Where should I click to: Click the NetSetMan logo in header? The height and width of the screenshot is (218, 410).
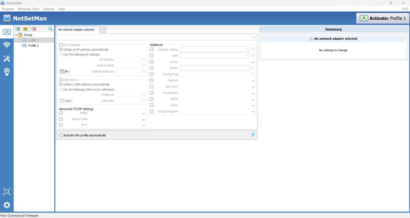tap(7, 18)
